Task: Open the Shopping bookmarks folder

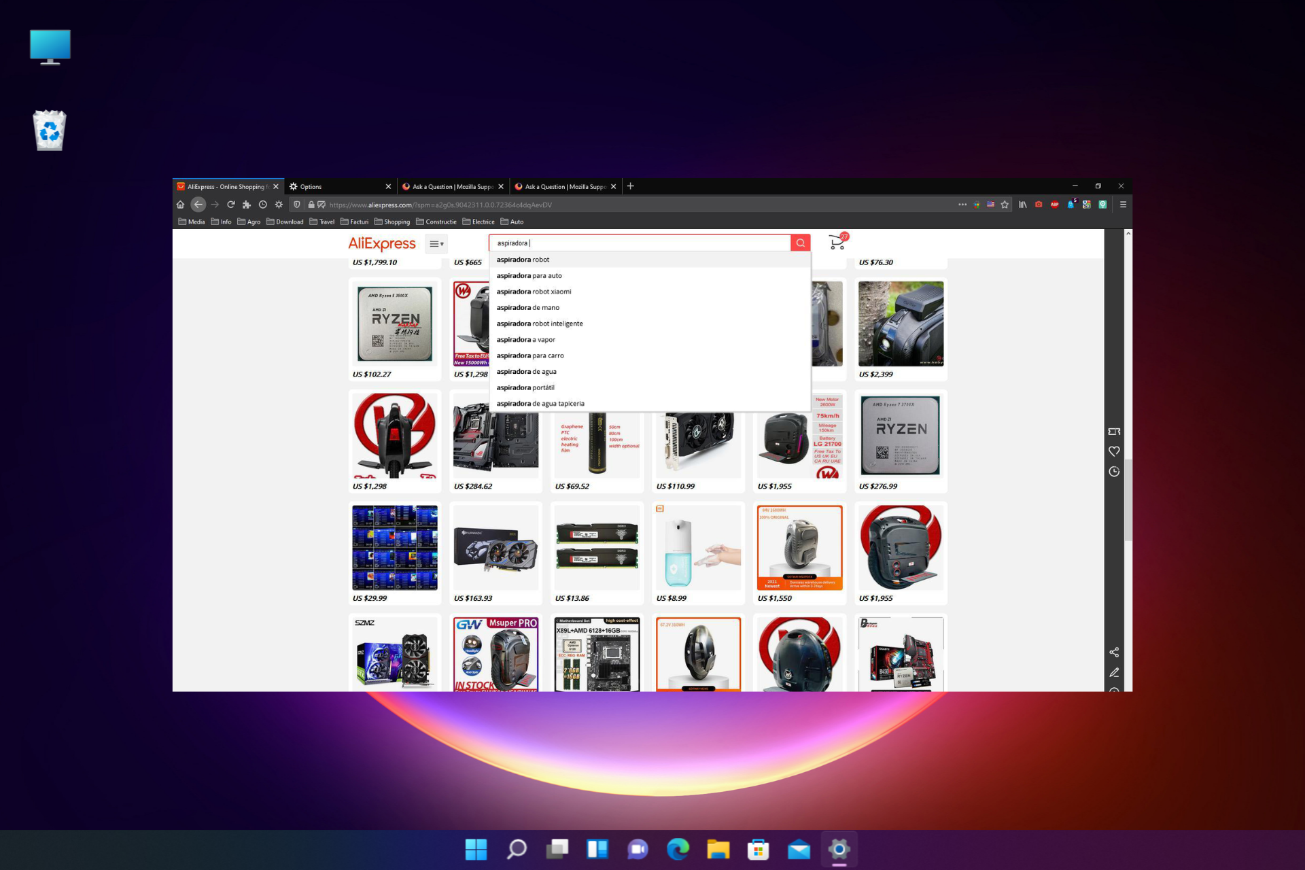Action: (392, 222)
